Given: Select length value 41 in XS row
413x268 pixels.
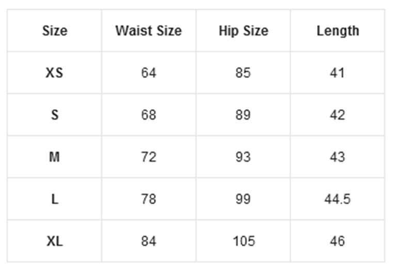Looking at the screenshot, I should (x=338, y=73).
